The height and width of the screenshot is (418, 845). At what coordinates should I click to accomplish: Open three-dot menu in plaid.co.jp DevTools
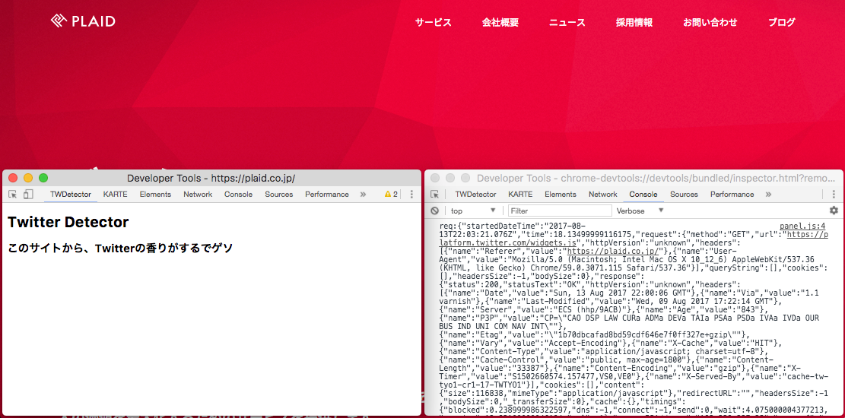click(411, 195)
